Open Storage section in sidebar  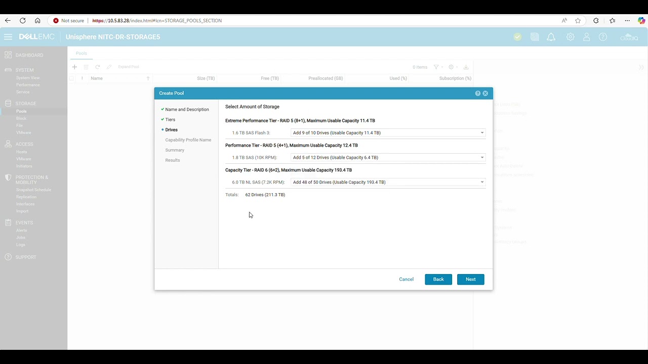coord(26,104)
